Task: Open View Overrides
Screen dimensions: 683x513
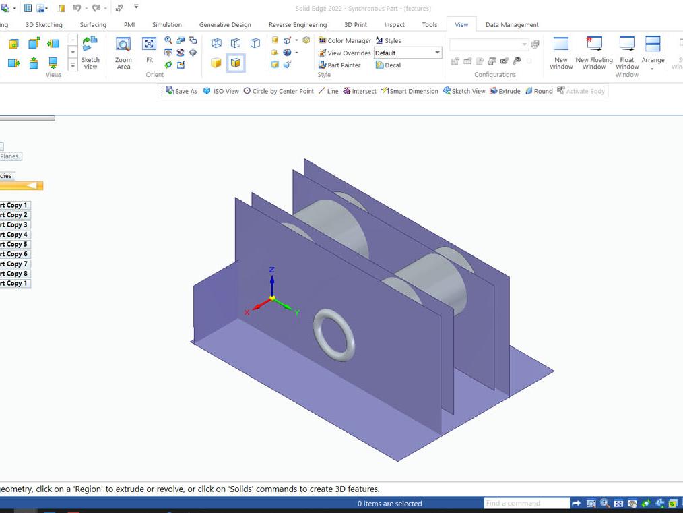Action: point(344,53)
